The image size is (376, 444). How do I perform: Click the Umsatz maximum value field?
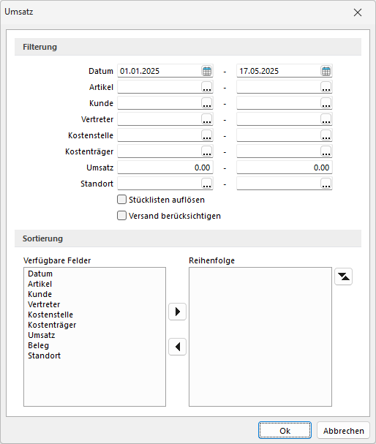285,168
